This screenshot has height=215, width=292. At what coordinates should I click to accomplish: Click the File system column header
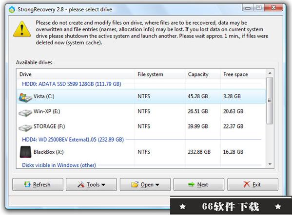160,74
